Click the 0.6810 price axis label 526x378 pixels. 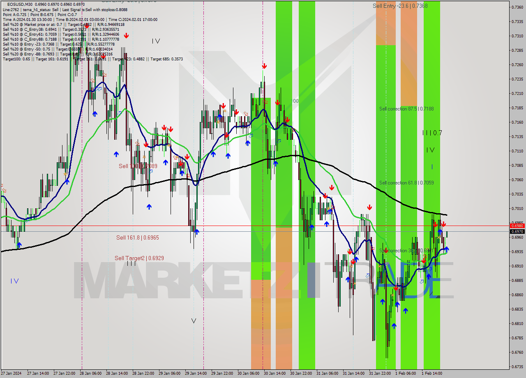click(x=517, y=323)
